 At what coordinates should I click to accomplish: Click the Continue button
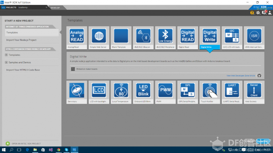[263, 141]
